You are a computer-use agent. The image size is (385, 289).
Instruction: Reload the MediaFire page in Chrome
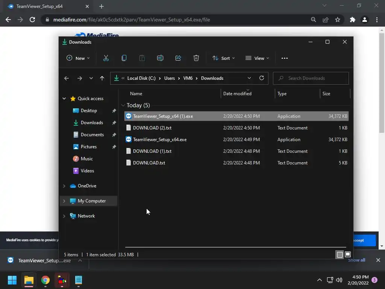click(x=32, y=20)
